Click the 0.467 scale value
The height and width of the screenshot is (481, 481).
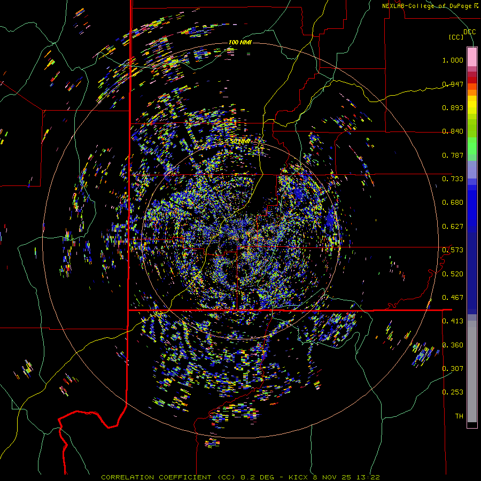(453, 297)
